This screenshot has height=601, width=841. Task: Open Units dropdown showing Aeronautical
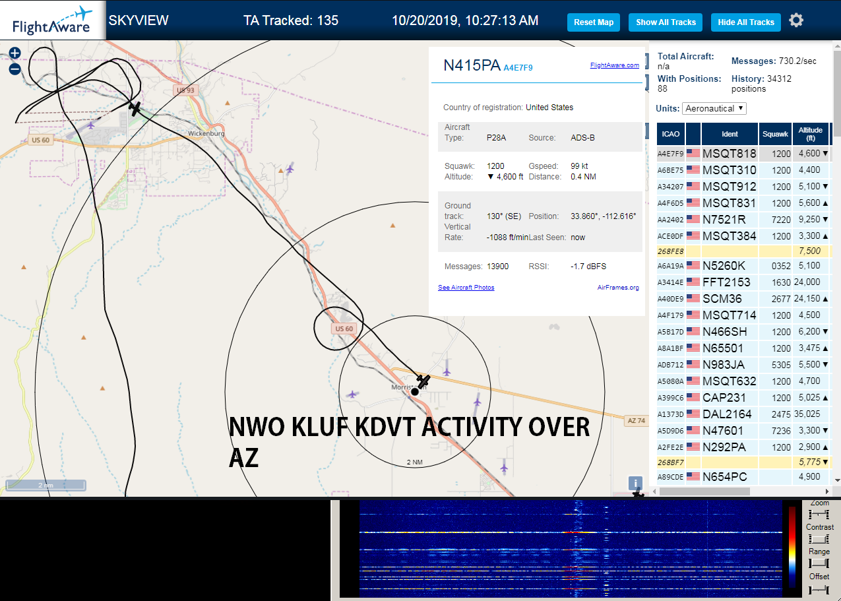[714, 108]
